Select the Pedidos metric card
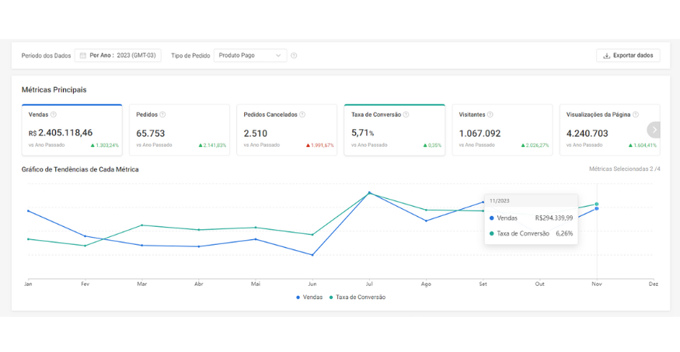Viewport: 680px width, 352px height. pos(180,130)
